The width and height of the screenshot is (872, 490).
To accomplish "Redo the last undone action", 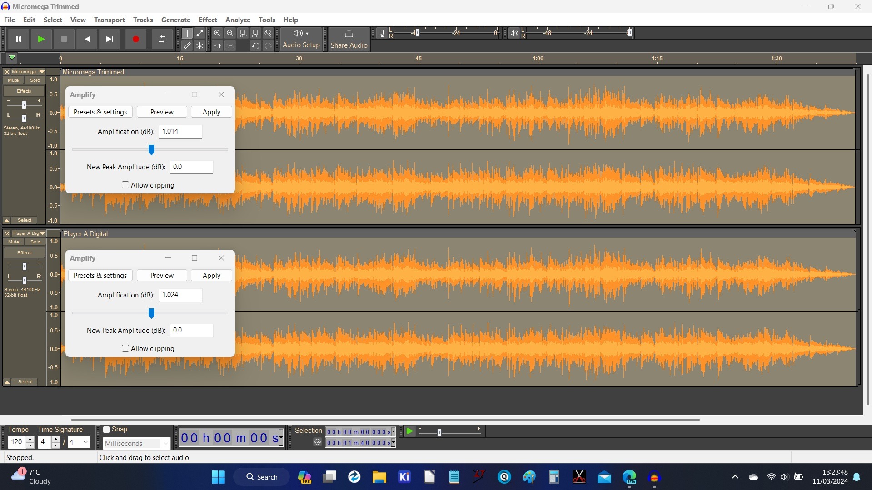I will click(x=269, y=45).
